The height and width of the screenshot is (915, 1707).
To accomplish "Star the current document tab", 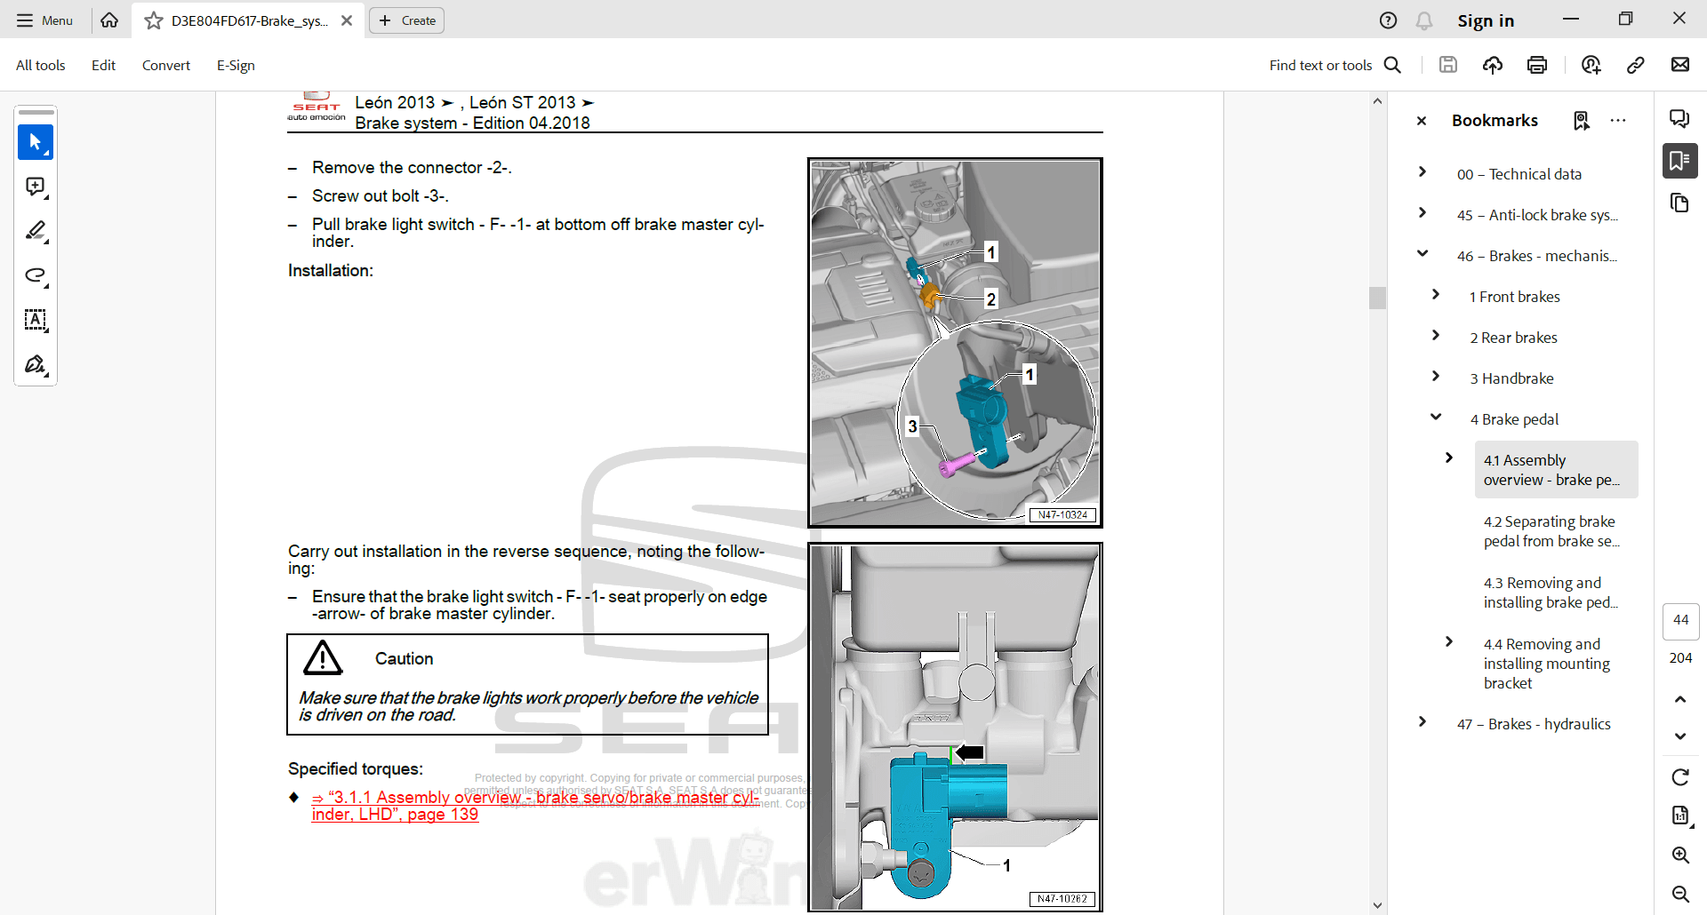I will coord(154,20).
